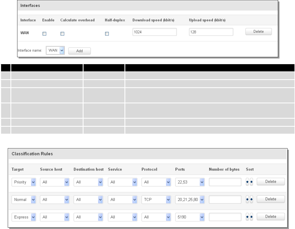
Task: Open Service dropdown in Normal row
Action: (123, 199)
